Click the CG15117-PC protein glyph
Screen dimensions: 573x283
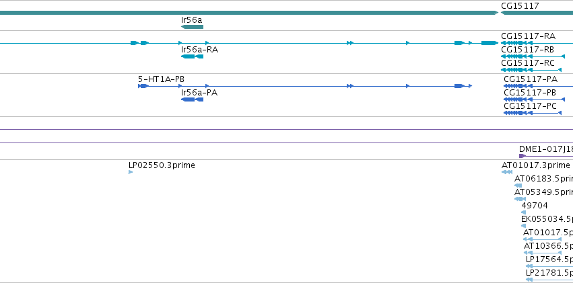pos(533,113)
